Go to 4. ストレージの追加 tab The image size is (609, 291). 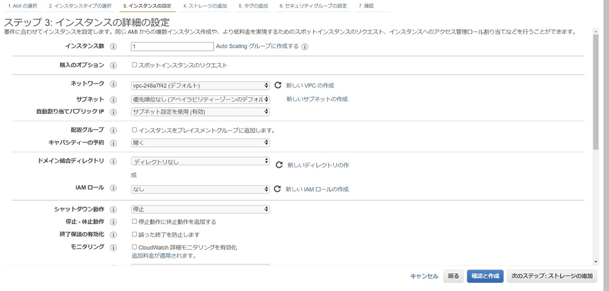(205, 6)
